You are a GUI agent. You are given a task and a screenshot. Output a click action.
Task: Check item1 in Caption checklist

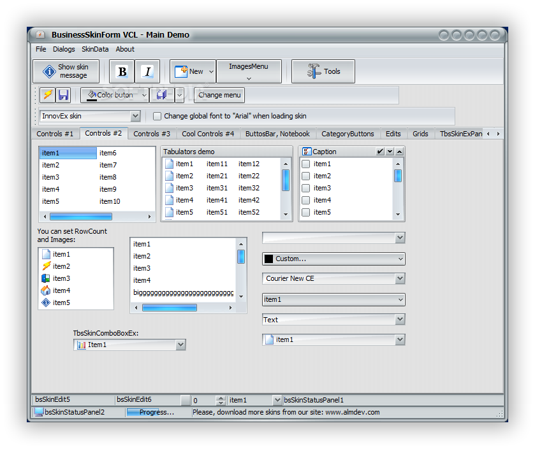point(306,164)
